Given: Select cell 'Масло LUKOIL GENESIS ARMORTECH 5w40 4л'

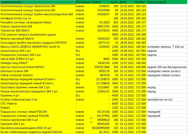Looking at the screenshot, I should pyautogui.click(x=38, y=47).
